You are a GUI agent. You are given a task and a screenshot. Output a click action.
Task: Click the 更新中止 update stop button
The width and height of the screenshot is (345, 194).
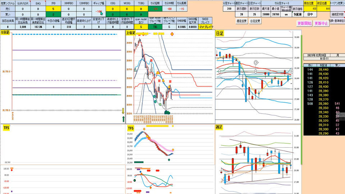[321, 23]
